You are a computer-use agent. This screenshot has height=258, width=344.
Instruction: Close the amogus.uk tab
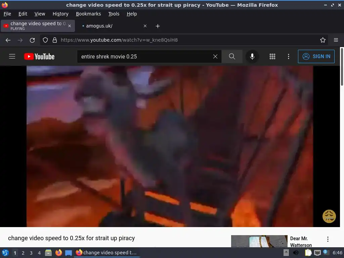pyautogui.click(x=145, y=26)
